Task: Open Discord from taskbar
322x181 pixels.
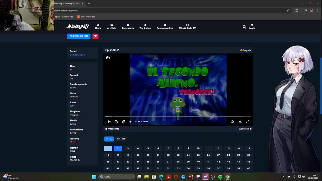Action: click(x=205, y=177)
